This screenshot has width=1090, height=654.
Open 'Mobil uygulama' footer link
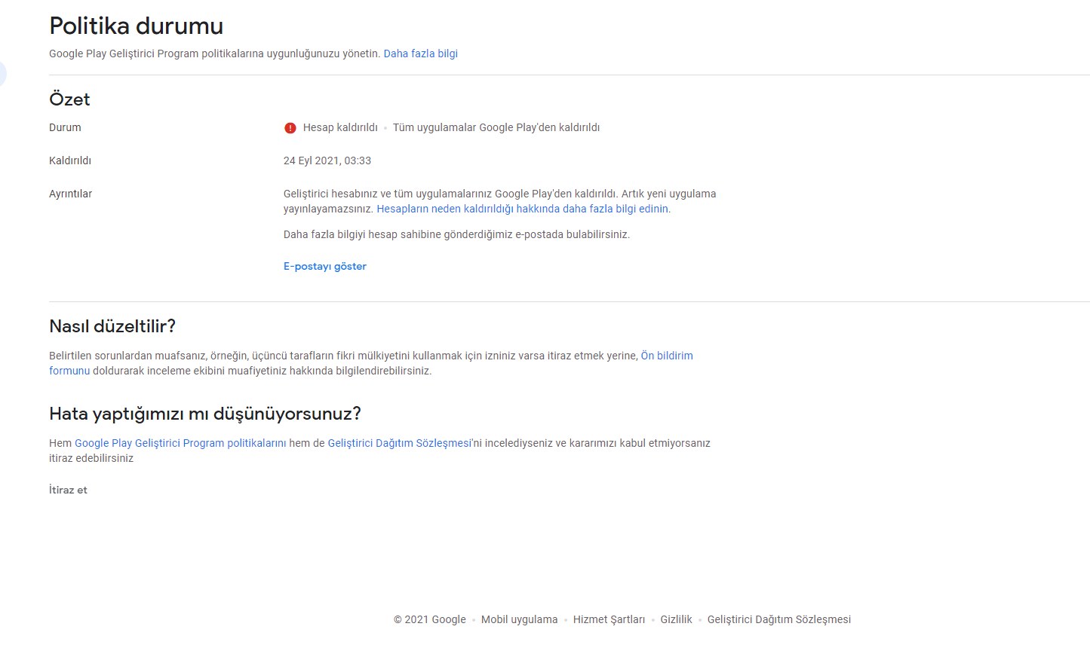point(520,619)
